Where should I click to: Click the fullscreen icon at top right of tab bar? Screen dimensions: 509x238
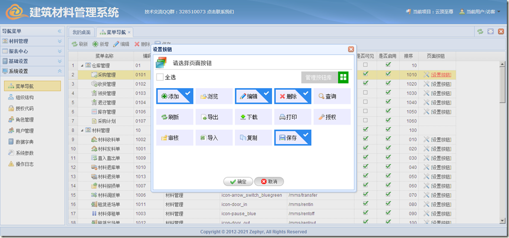[490, 32]
